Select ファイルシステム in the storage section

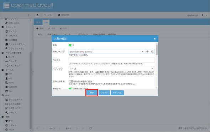coord(15,44)
